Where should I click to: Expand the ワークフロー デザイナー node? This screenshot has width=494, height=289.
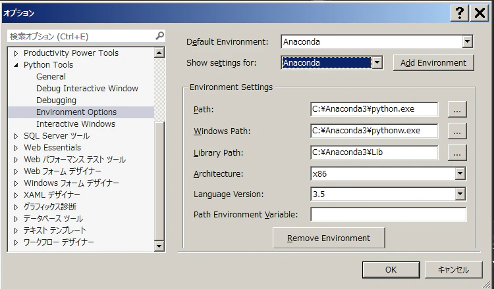16,243
